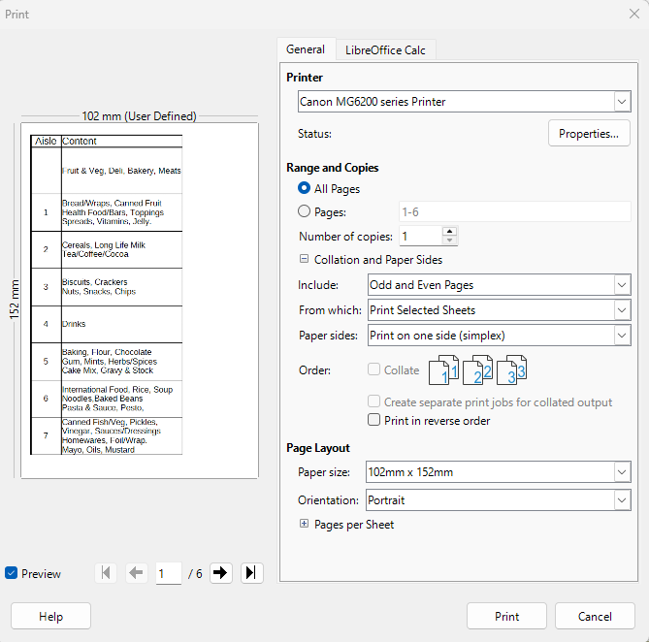Screen dimensions: 649x642
Task: Open the Orientation dropdown
Action: [x=500, y=501]
